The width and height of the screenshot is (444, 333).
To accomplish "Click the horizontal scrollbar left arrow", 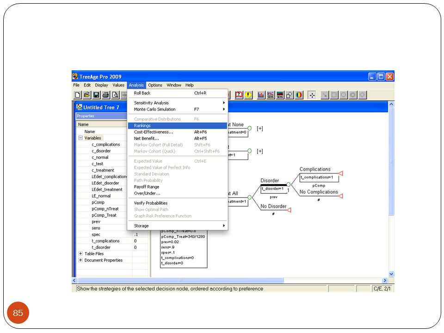I will click(x=74, y=280).
